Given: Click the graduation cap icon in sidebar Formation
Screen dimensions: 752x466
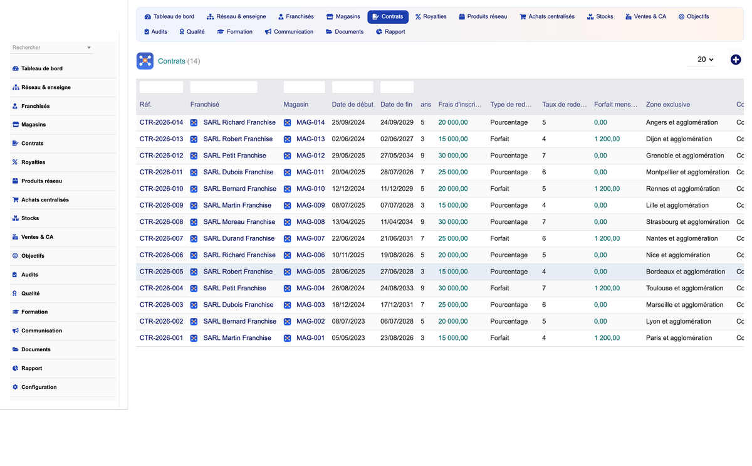Looking at the screenshot, I should pos(15,312).
